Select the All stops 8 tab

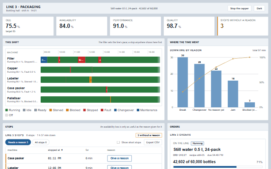click(41, 142)
